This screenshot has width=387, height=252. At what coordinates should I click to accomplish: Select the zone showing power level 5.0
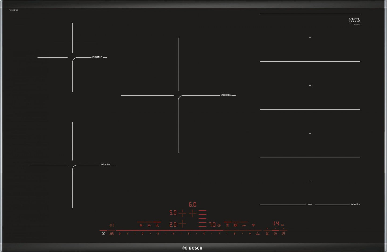pyautogui.click(x=173, y=212)
